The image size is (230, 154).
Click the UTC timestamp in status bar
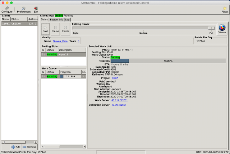click(x=212, y=152)
